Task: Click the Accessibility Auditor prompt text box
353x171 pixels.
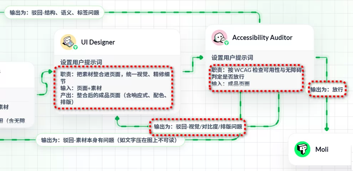Action: coord(256,78)
